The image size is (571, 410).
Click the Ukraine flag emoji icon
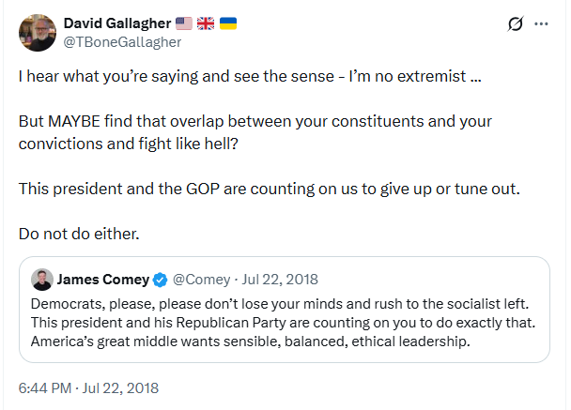tap(227, 23)
